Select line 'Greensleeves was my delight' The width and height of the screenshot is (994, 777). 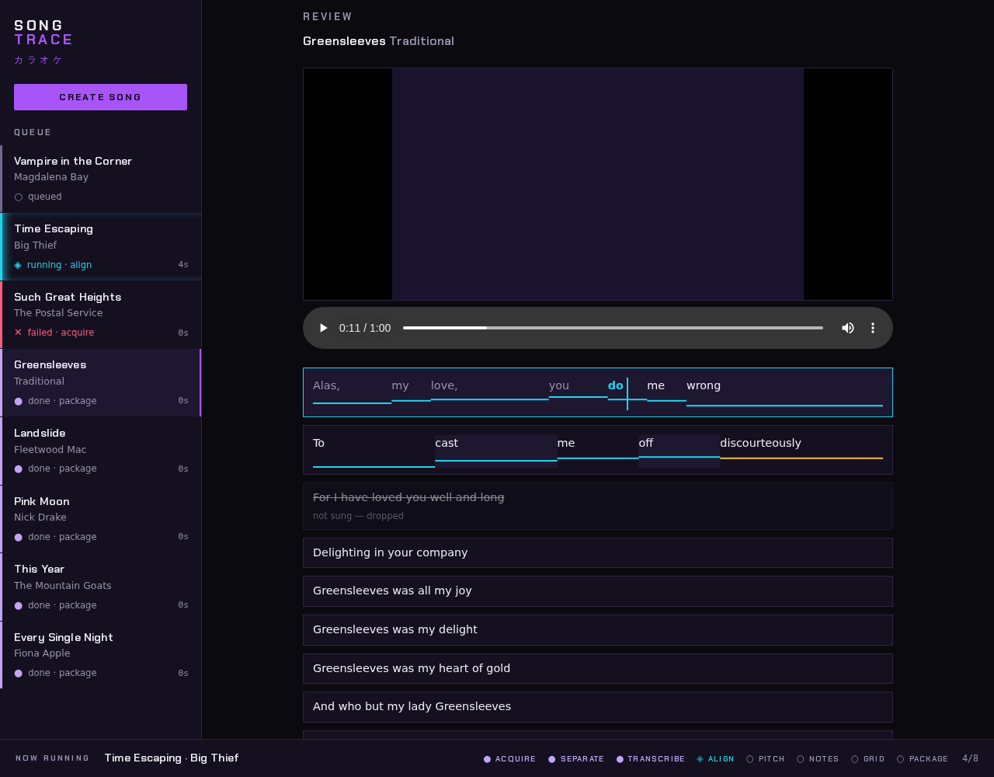(x=598, y=630)
